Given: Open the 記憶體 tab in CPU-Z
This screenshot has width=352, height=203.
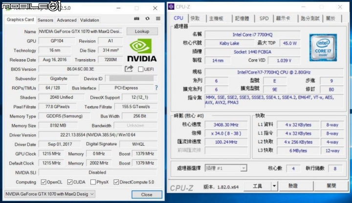Looking at the screenshot, I should point(242,19).
